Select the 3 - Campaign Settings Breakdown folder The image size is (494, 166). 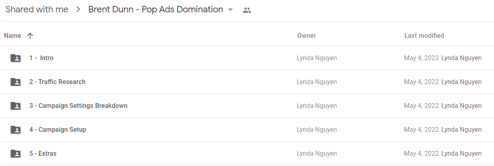tap(247, 106)
